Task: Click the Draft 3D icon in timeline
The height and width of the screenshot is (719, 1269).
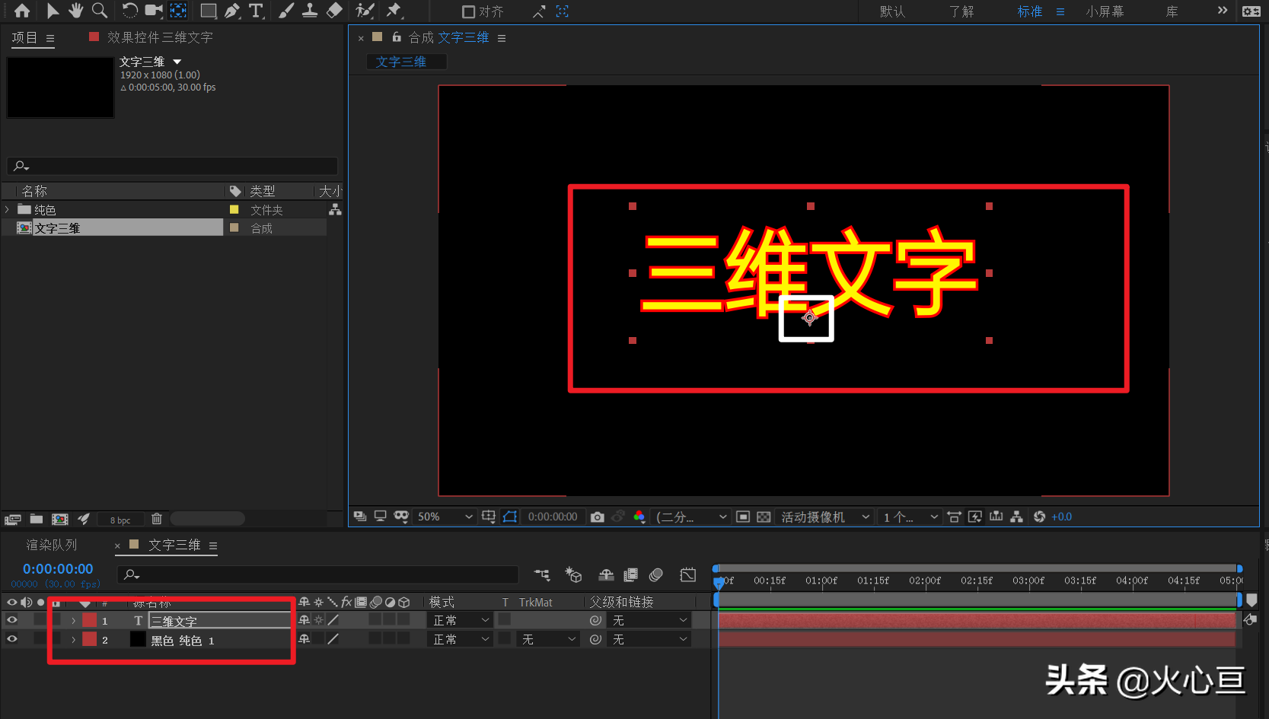Action: [573, 575]
